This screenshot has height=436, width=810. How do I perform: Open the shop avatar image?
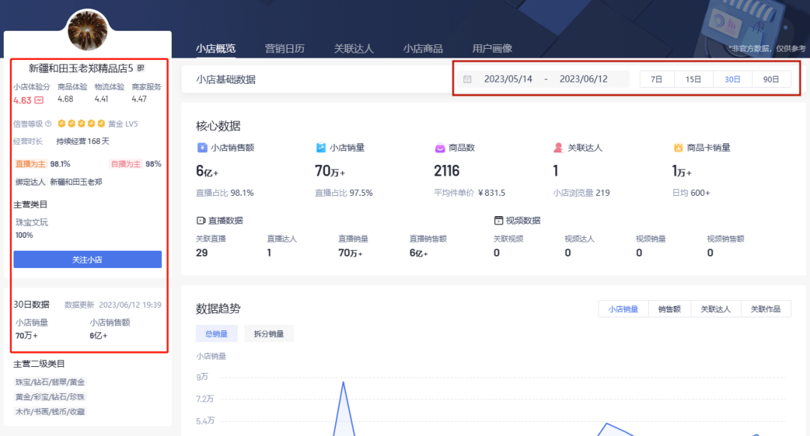pos(87,30)
